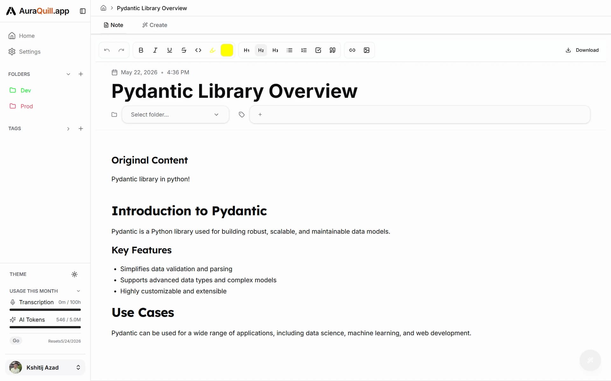Click the Use Cases heading
This screenshot has width=611, height=381.
coord(143,313)
